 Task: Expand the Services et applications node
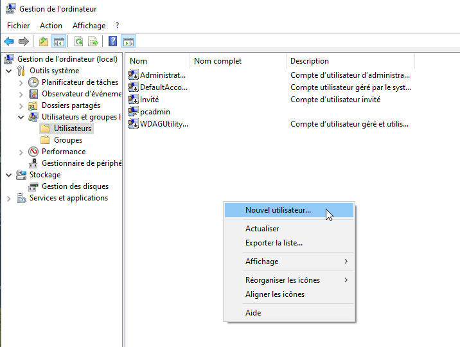9,199
